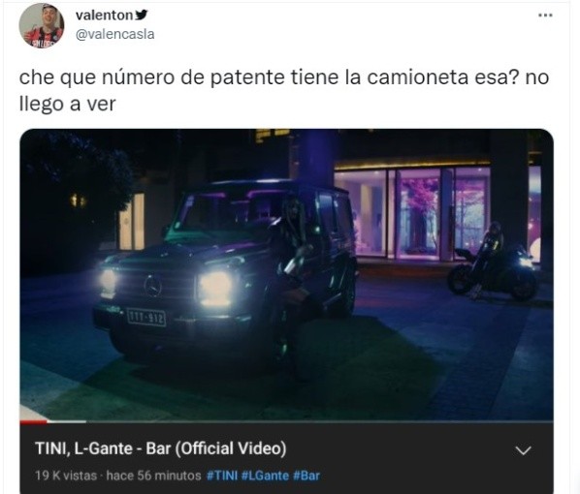The width and height of the screenshot is (580, 494).
Task: Click the left glowing headlight of the truck
Action: click(108, 283)
